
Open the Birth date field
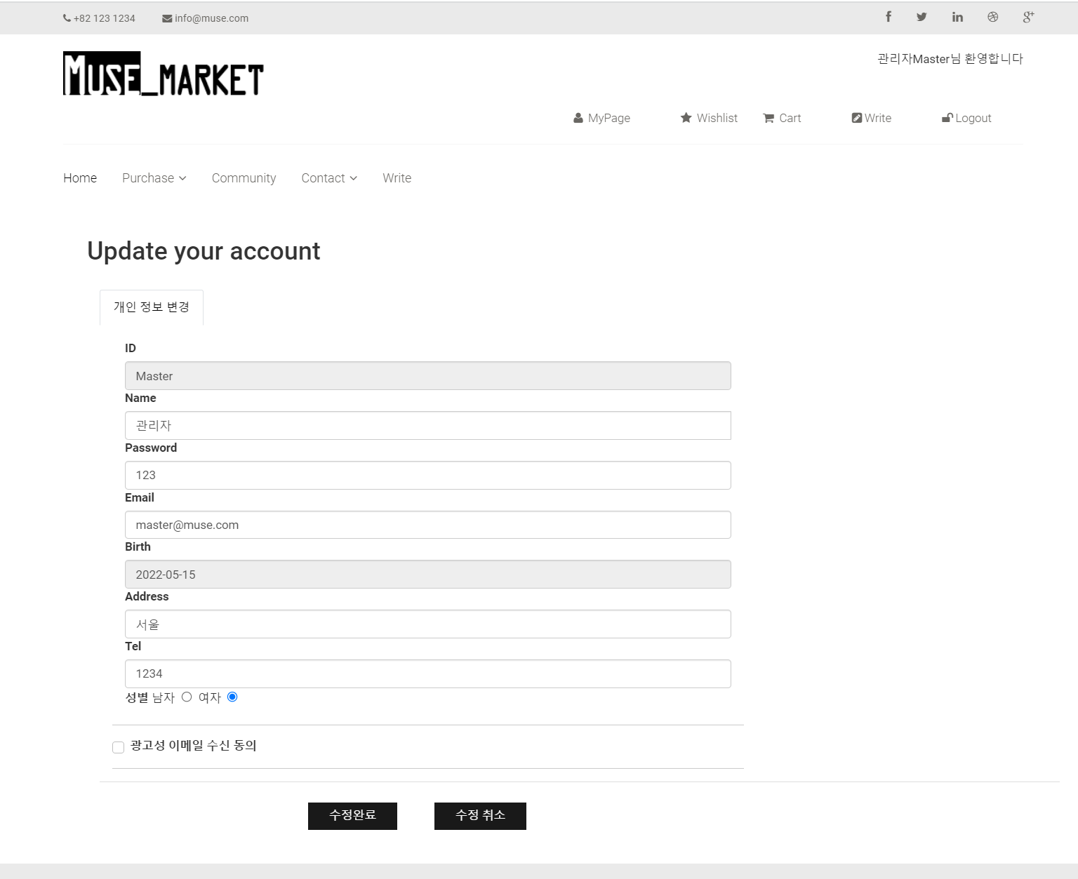coord(428,574)
